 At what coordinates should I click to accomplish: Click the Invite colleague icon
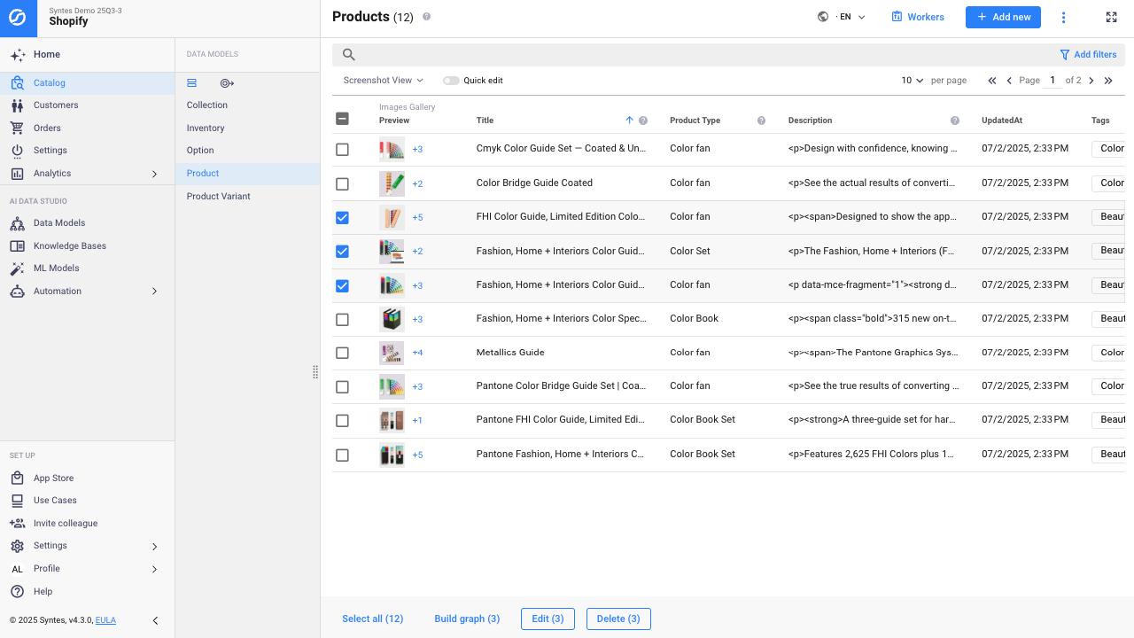[18, 524]
